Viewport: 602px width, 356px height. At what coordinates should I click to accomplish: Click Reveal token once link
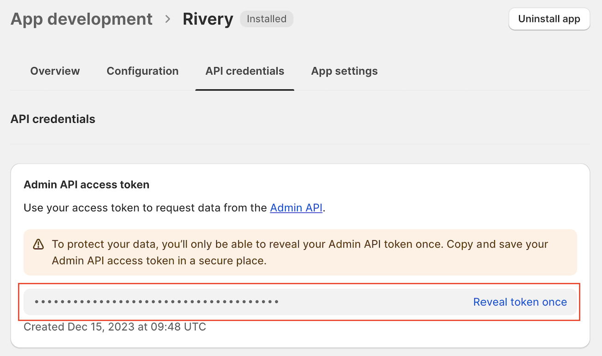tap(520, 302)
